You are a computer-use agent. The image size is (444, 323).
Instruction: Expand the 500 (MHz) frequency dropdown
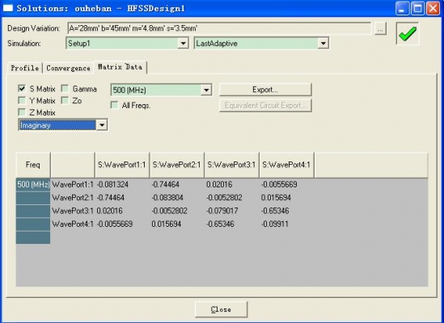[x=206, y=90]
